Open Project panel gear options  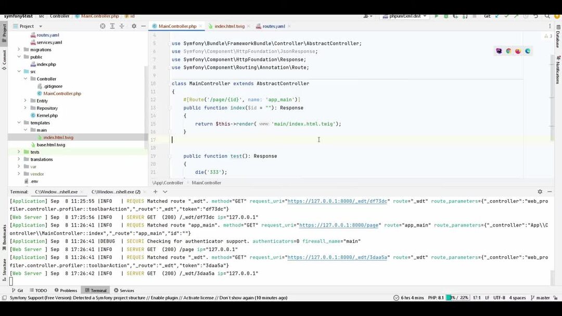click(x=134, y=26)
